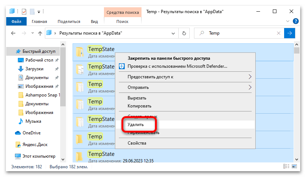Choose Вырезать in the context menu
The image size is (306, 177).
[x=185, y=98]
